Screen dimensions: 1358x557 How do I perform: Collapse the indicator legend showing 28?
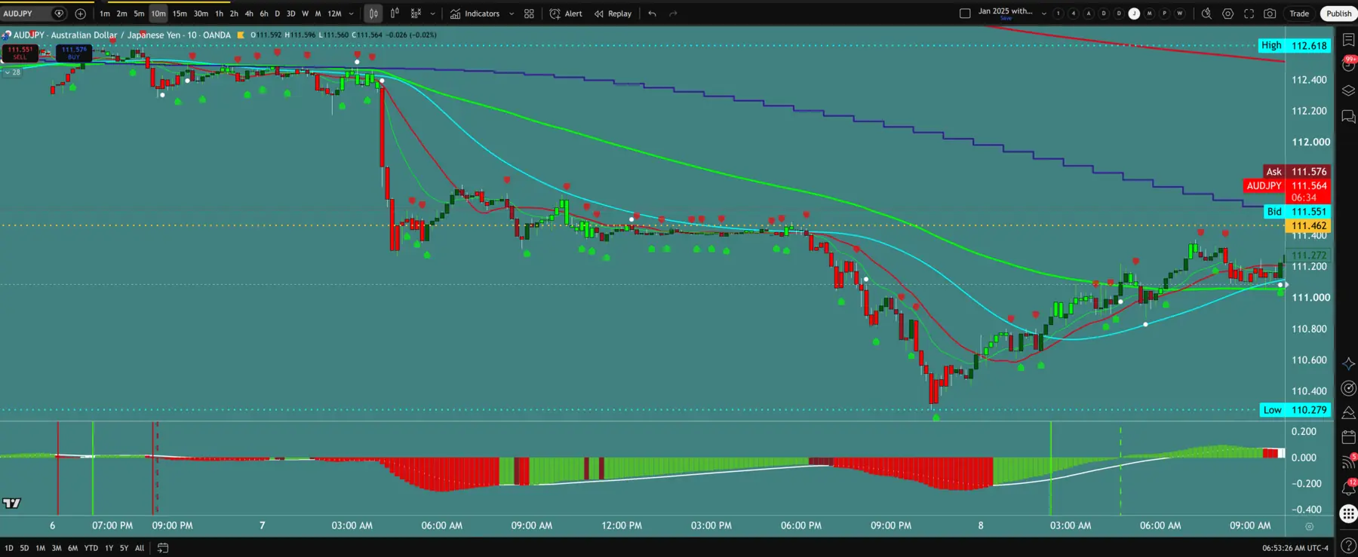(x=13, y=72)
